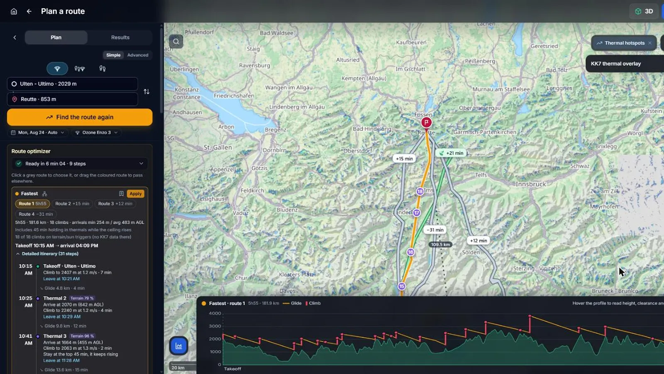This screenshot has height=374, width=664.
Task: Open the map search magnifier
Action: tap(176, 41)
